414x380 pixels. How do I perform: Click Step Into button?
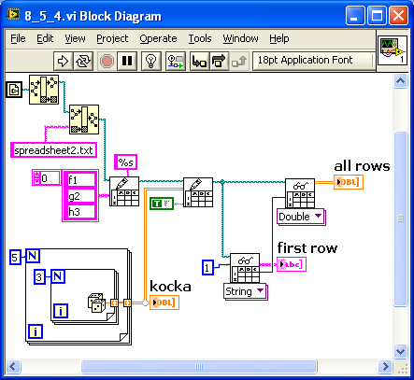point(199,61)
